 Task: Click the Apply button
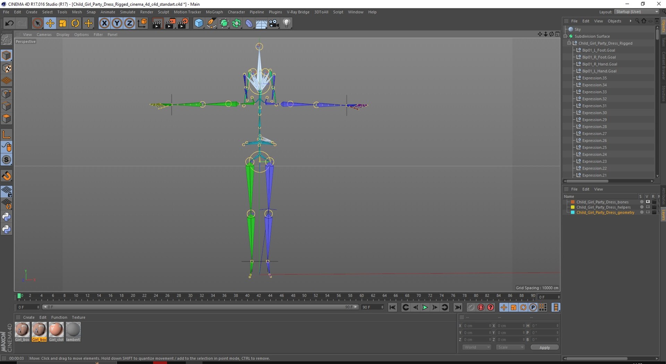[x=545, y=347]
